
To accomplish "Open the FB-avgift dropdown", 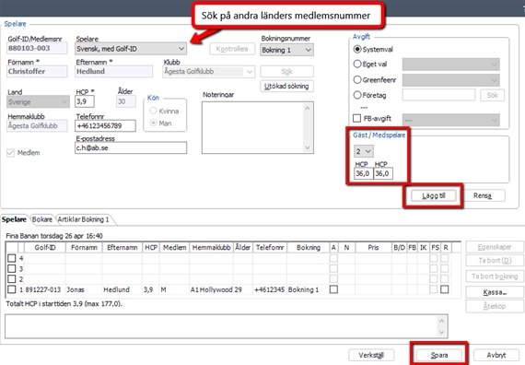I will click(450, 120).
